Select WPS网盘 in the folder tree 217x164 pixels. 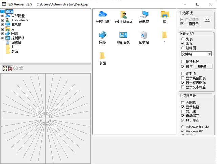(x=18, y=16)
